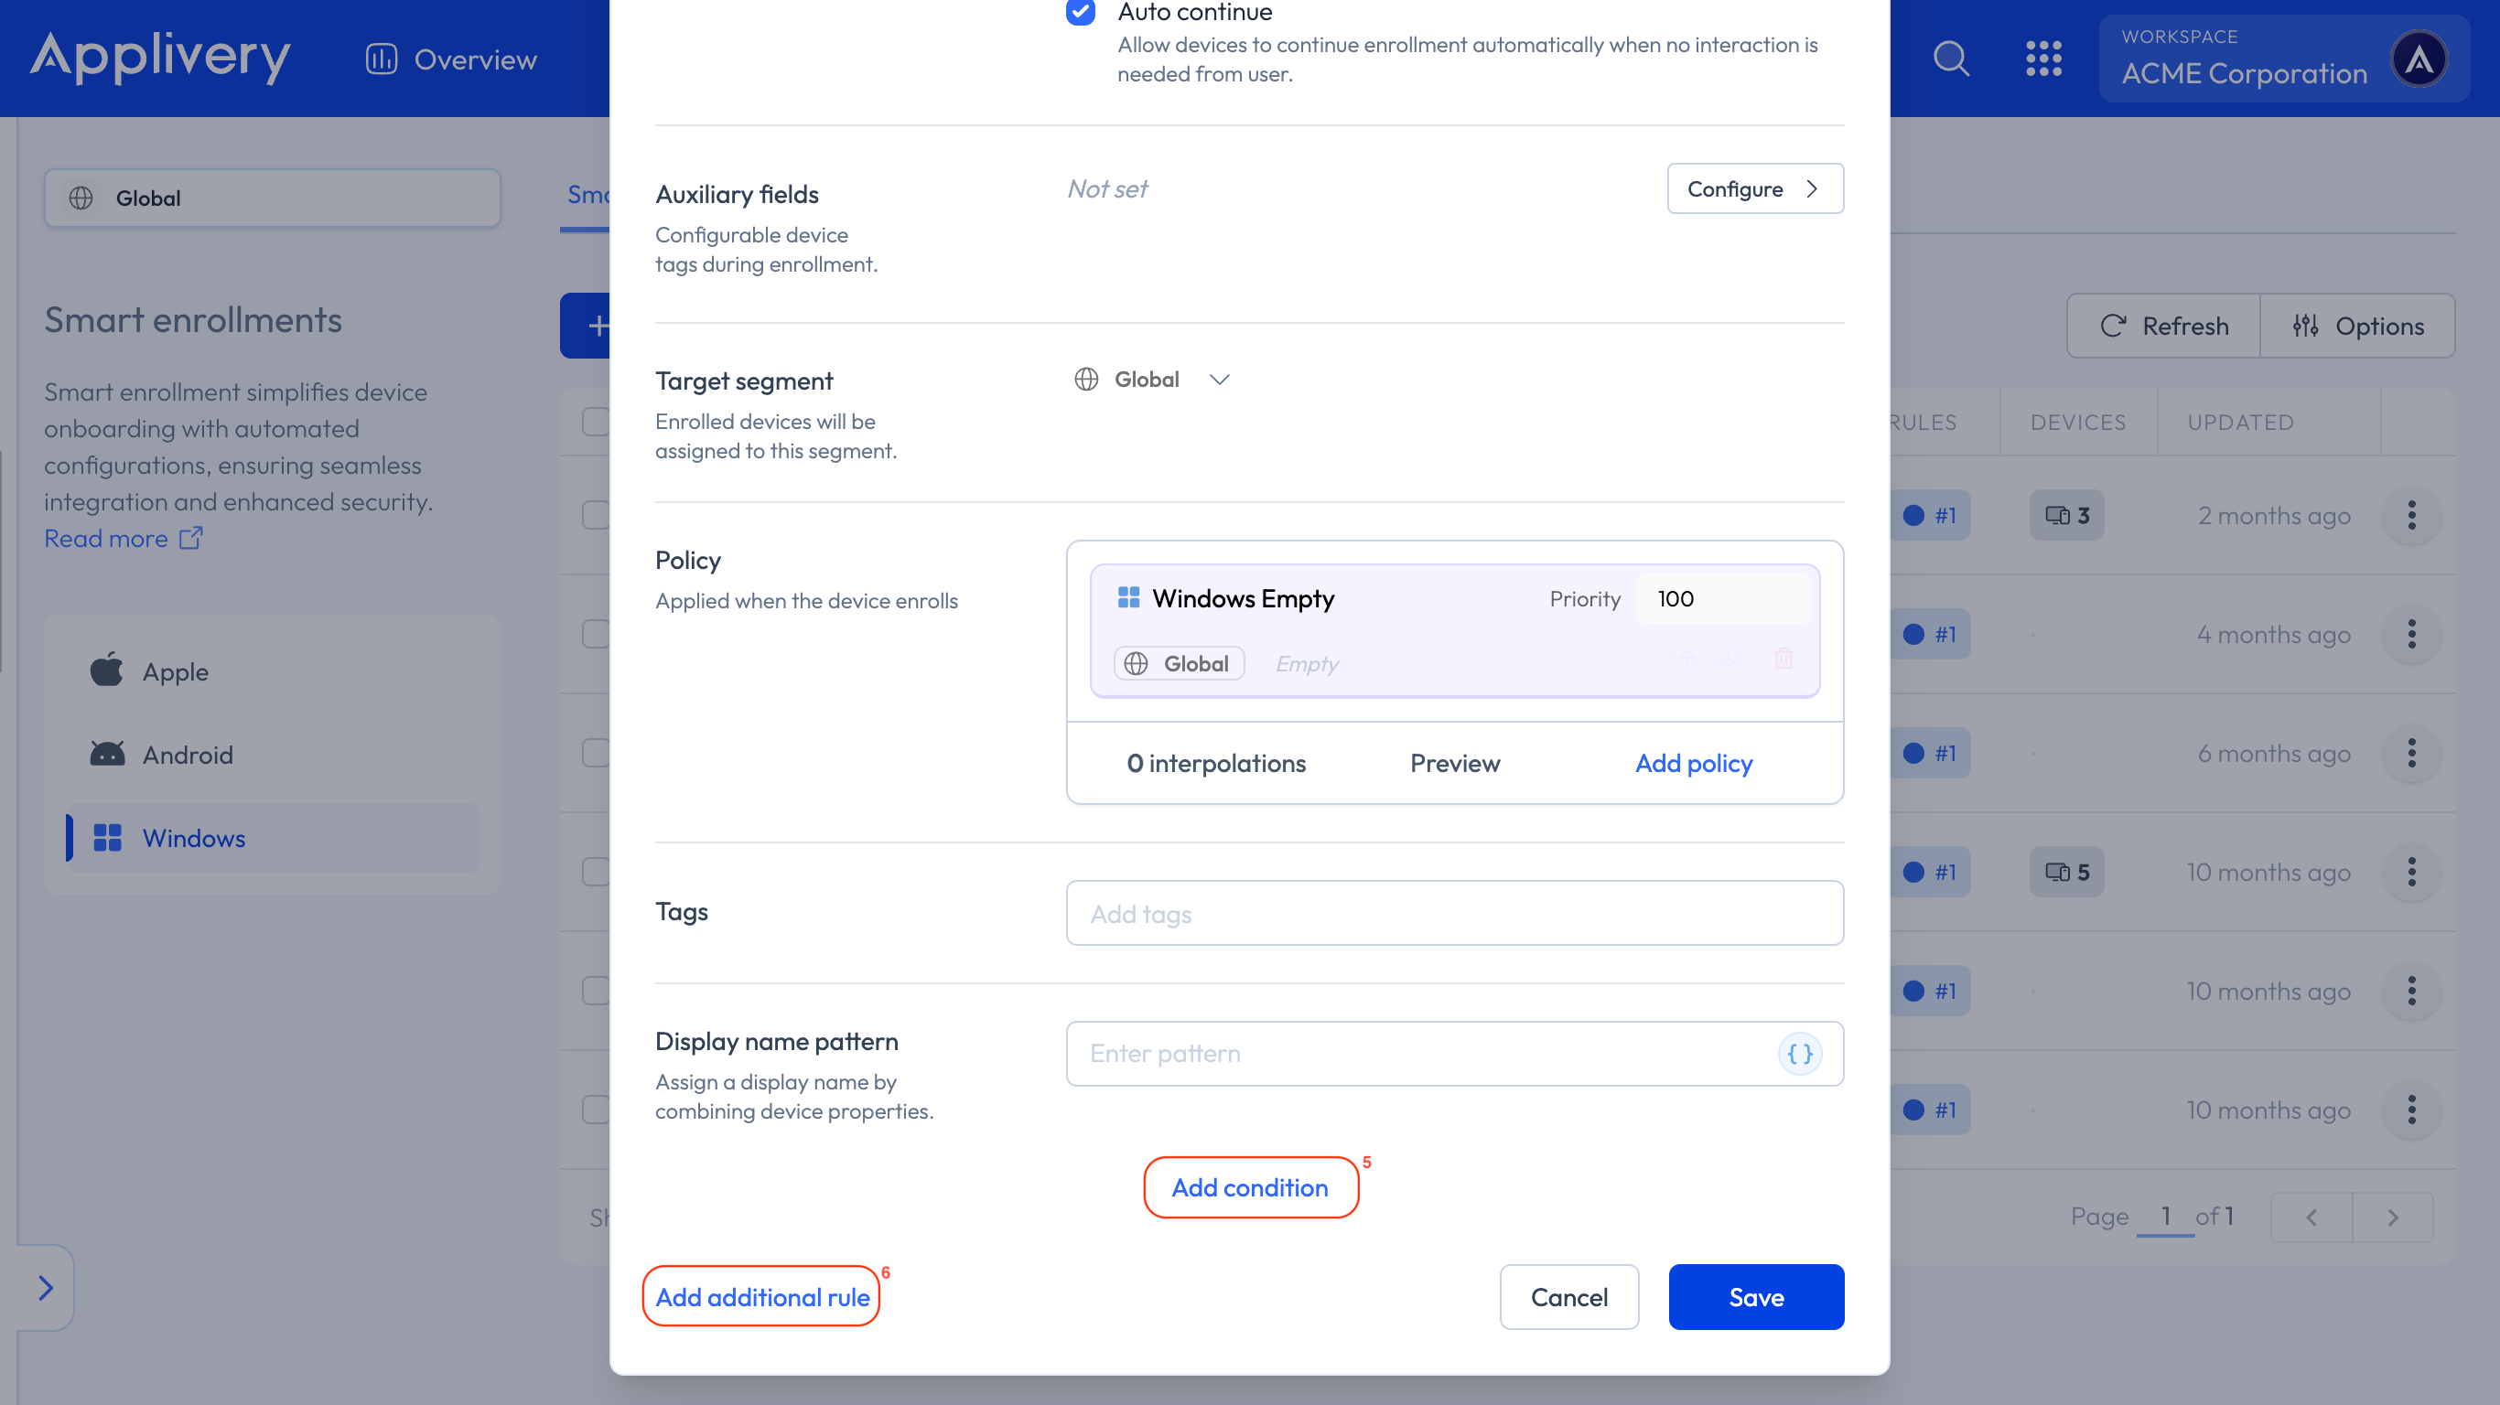The image size is (2500, 1405).
Task: Select Windows in the platform sidebar
Action: tap(194, 839)
